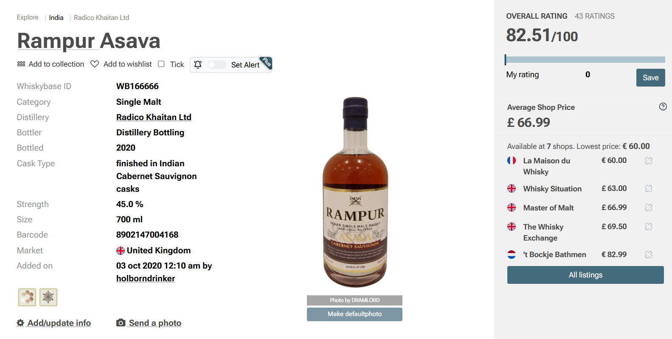Click the Rampur Asava bottle photo

click(x=355, y=192)
